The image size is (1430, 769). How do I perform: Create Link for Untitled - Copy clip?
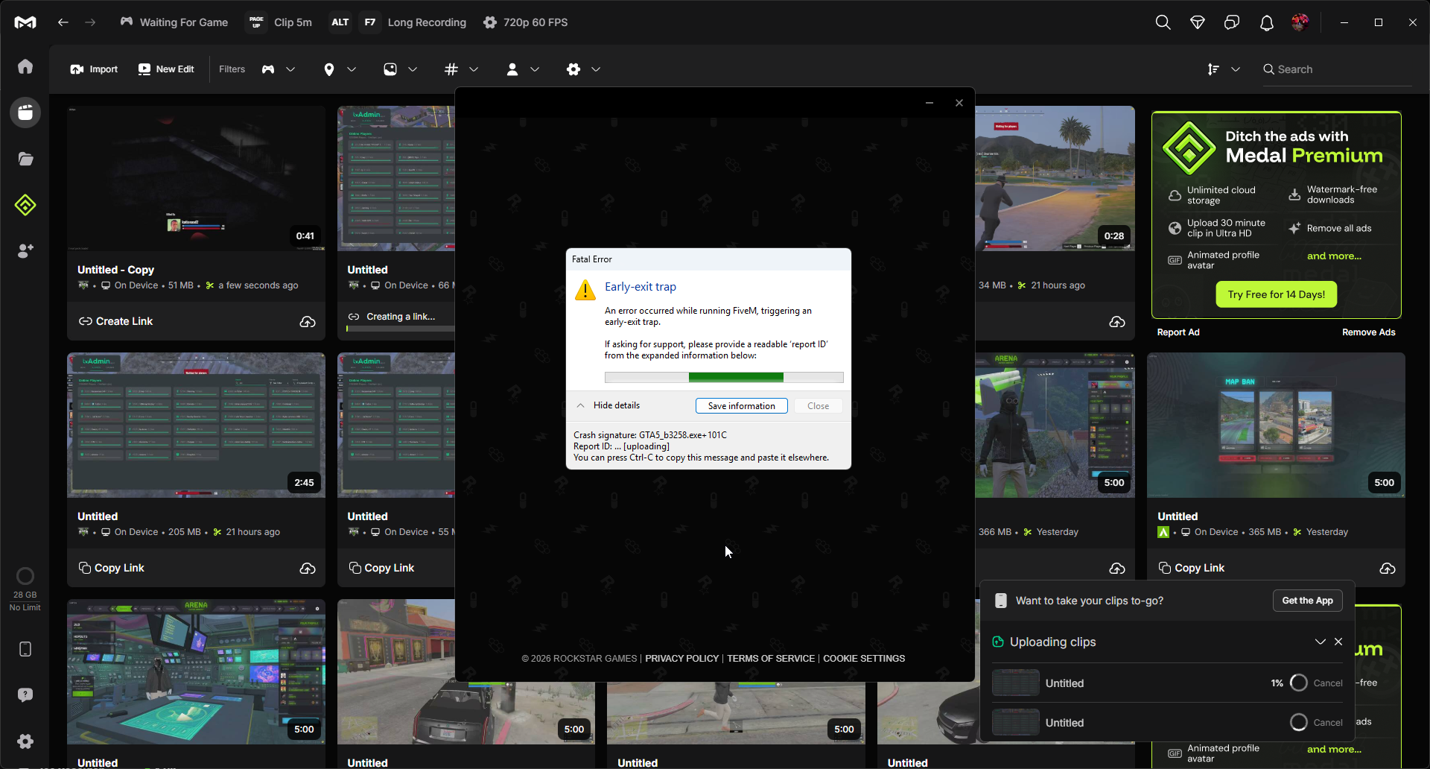click(115, 321)
